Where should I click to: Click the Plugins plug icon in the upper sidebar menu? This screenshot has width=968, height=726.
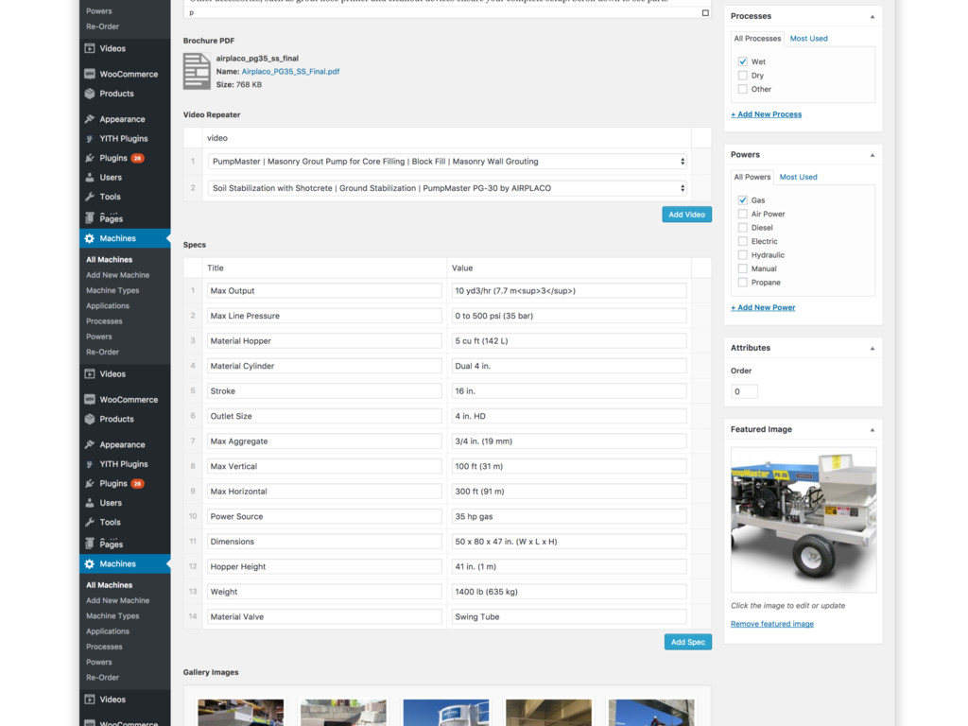pos(90,158)
